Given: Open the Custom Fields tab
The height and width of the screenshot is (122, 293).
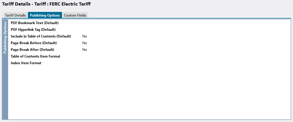Looking at the screenshot, I should point(75,15).
